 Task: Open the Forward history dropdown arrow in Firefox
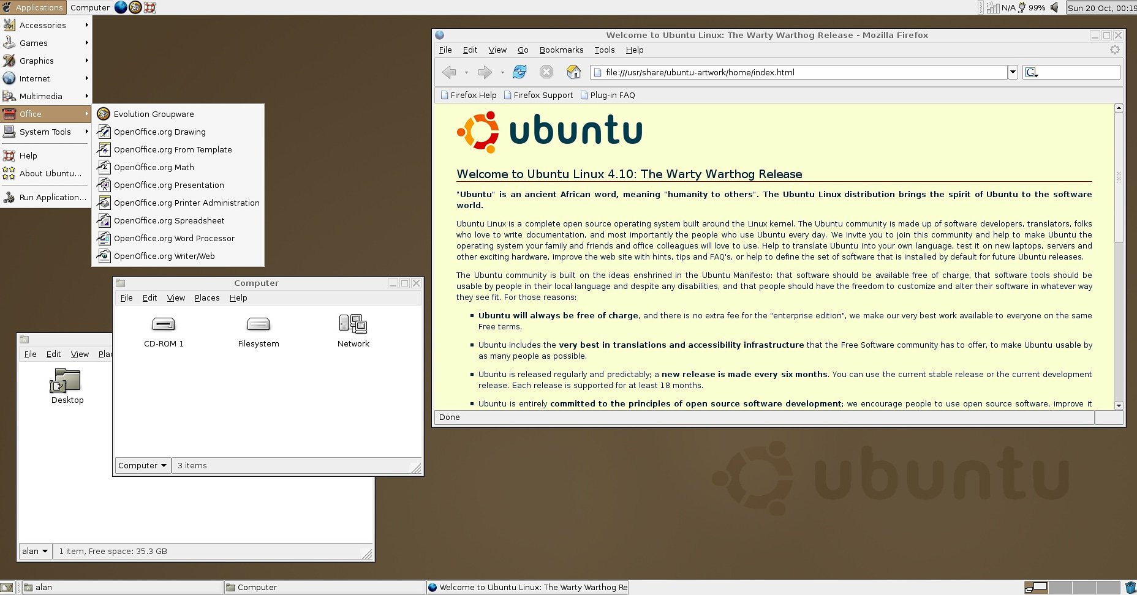click(502, 72)
